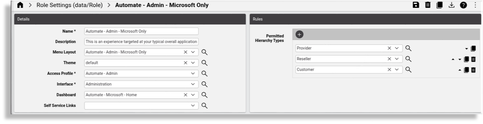
Task: Click the 'Dashboard' field label
Action: pos(66,95)
